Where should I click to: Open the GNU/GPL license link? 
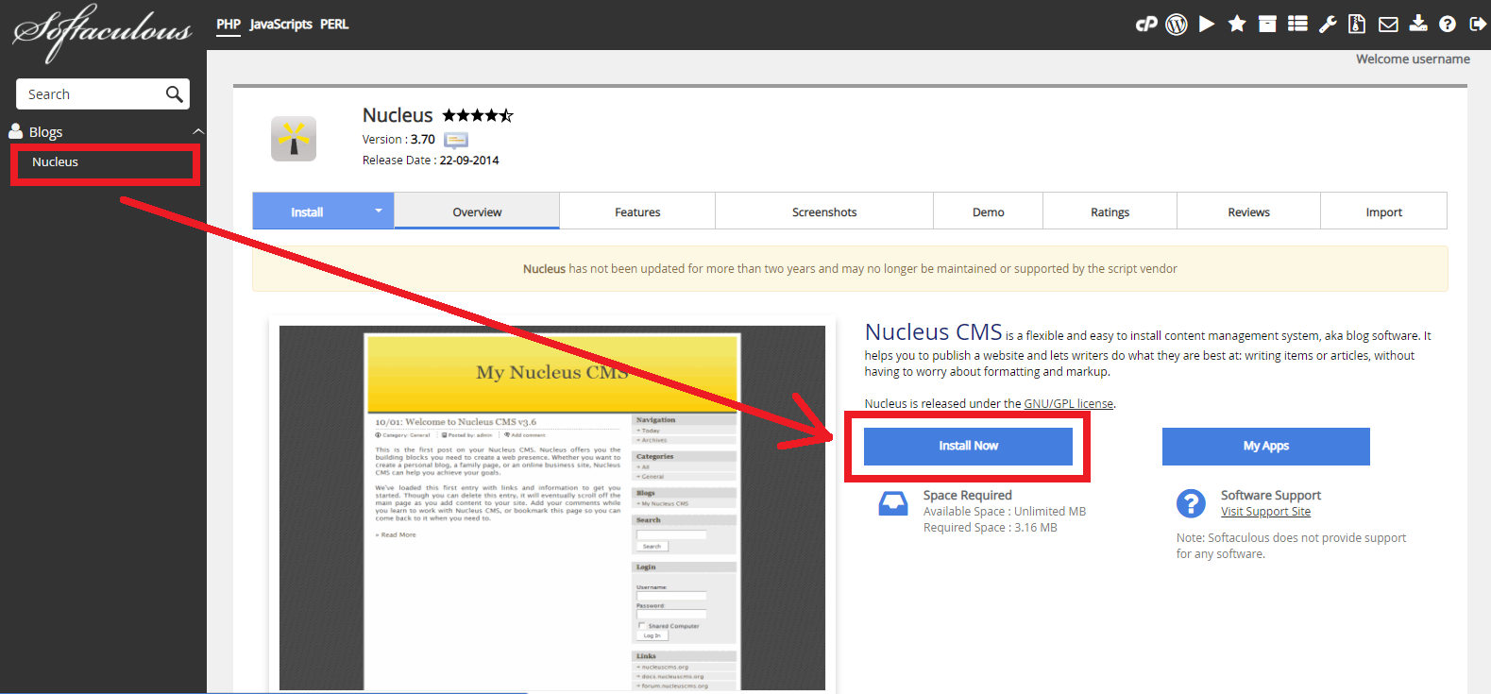coord(1069,403)
